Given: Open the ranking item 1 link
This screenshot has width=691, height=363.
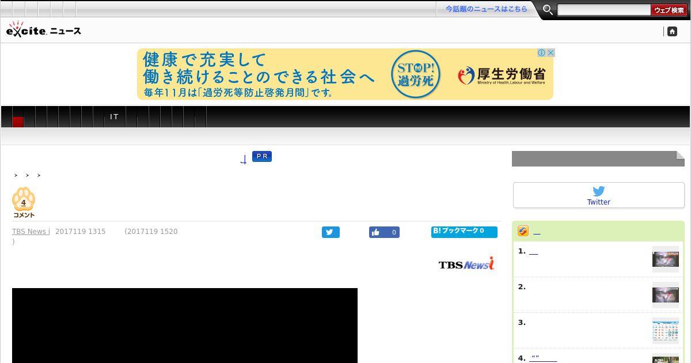Looking at the screenshot, I should (533, 251).
